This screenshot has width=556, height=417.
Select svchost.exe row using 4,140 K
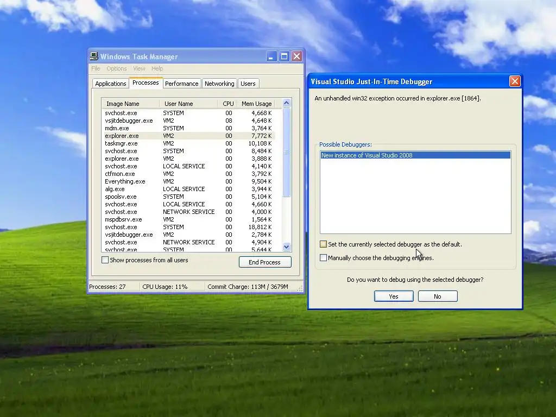tap(188, 166)
